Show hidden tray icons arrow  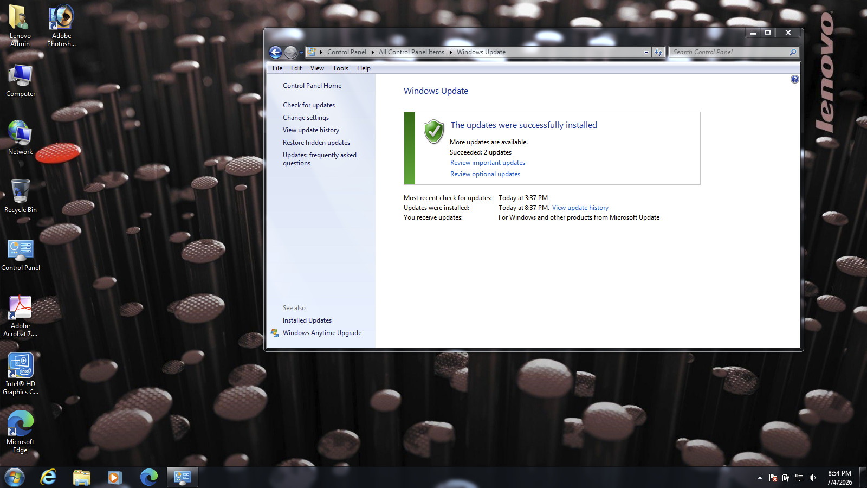[760, 478]
